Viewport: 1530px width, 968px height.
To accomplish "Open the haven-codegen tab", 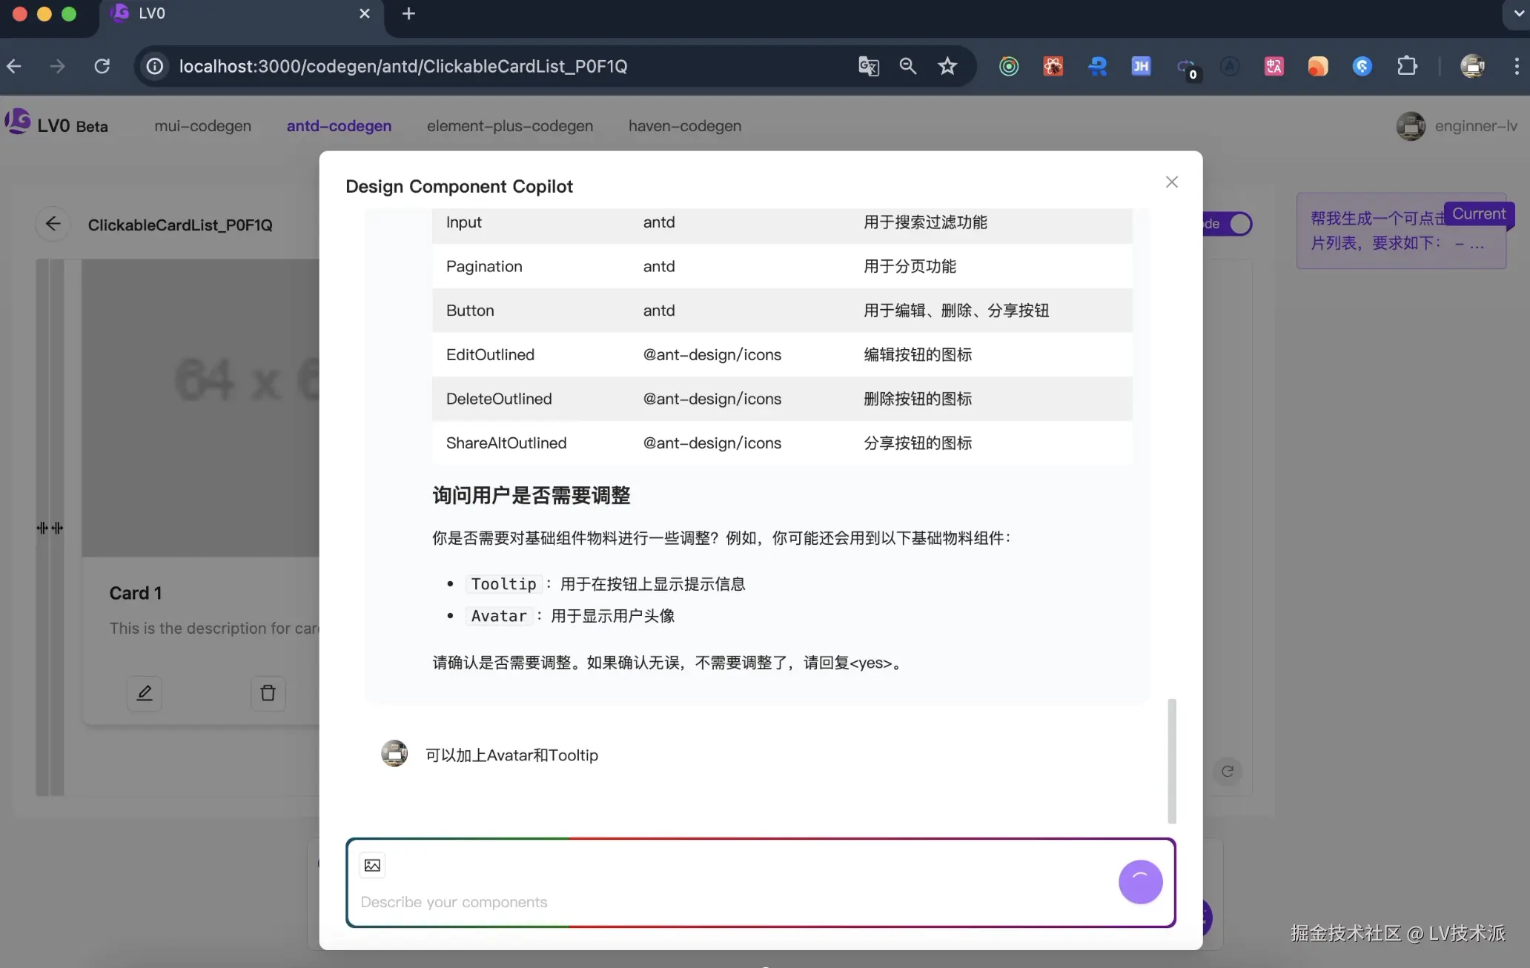I will pyautogui.click(x=684, y=126).
